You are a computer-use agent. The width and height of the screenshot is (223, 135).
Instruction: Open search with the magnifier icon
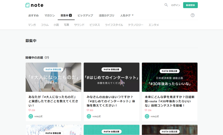pyautogui.click(x=166, y=5)
